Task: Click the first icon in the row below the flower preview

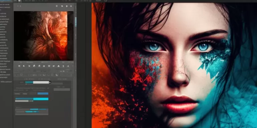Action: pos(19,66)
